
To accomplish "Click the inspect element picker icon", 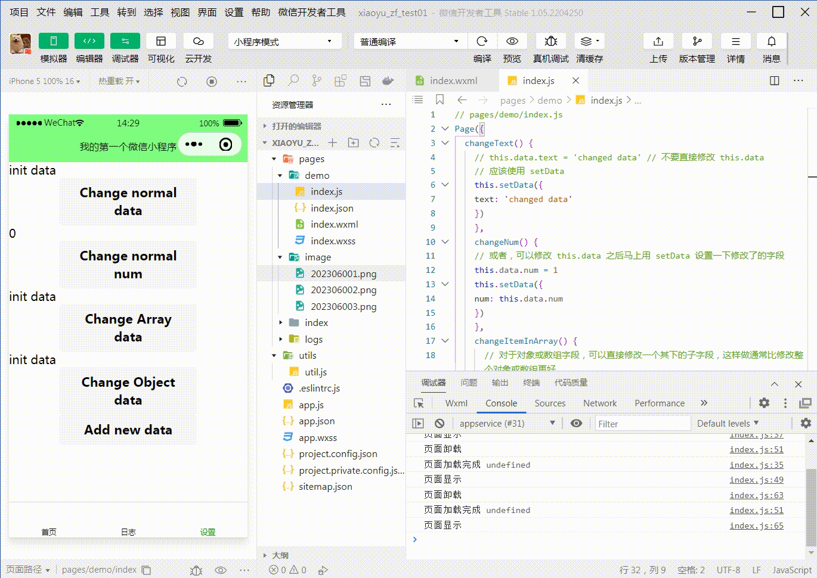I will coord(419,403).
